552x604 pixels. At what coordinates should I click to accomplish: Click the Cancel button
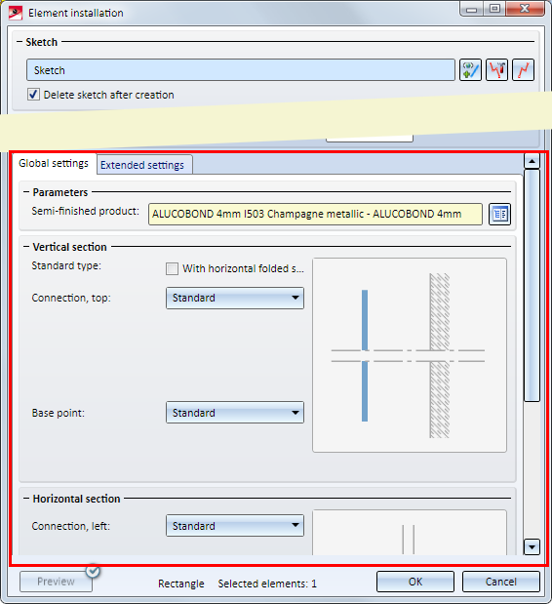tap(501, 582)
